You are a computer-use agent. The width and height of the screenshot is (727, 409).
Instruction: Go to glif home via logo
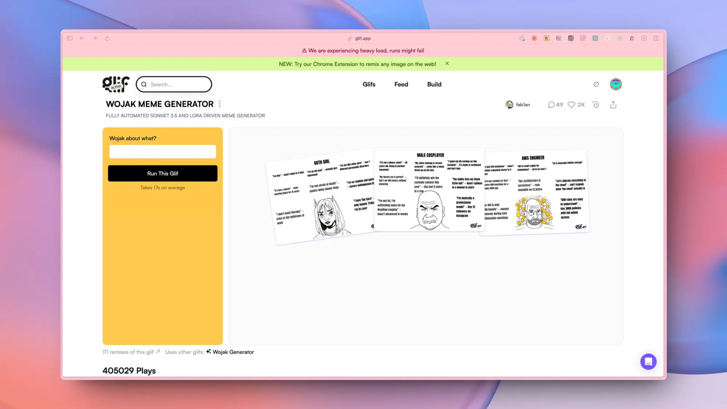[x=116, y=84]
